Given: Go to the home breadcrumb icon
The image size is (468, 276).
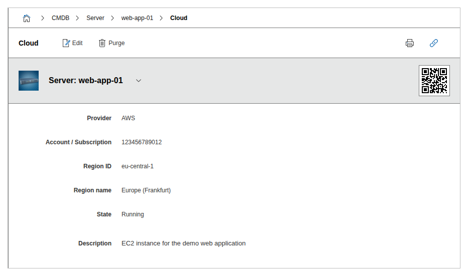Looking at the screenshot, I should tap(27, 18).
